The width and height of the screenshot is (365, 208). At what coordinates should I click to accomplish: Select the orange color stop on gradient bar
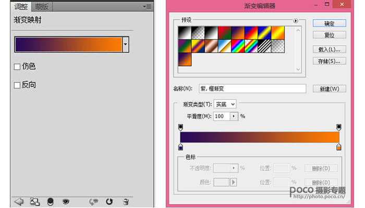339,147
